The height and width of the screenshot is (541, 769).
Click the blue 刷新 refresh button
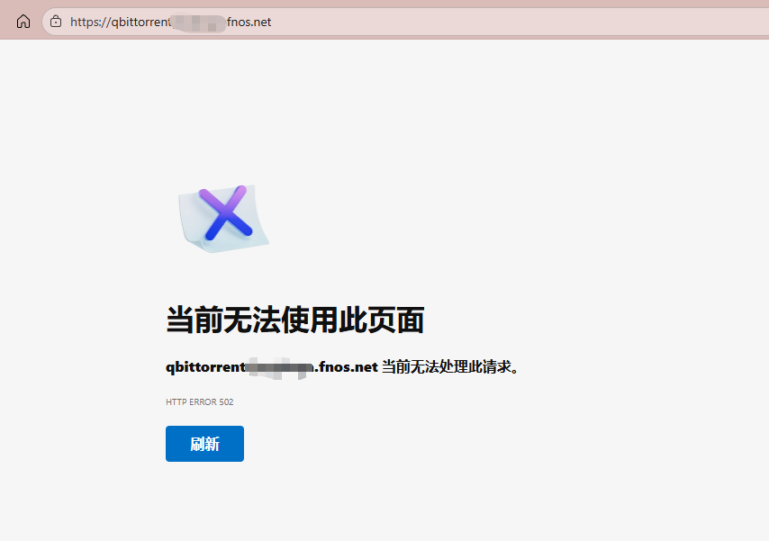click(x=204, y=444)
